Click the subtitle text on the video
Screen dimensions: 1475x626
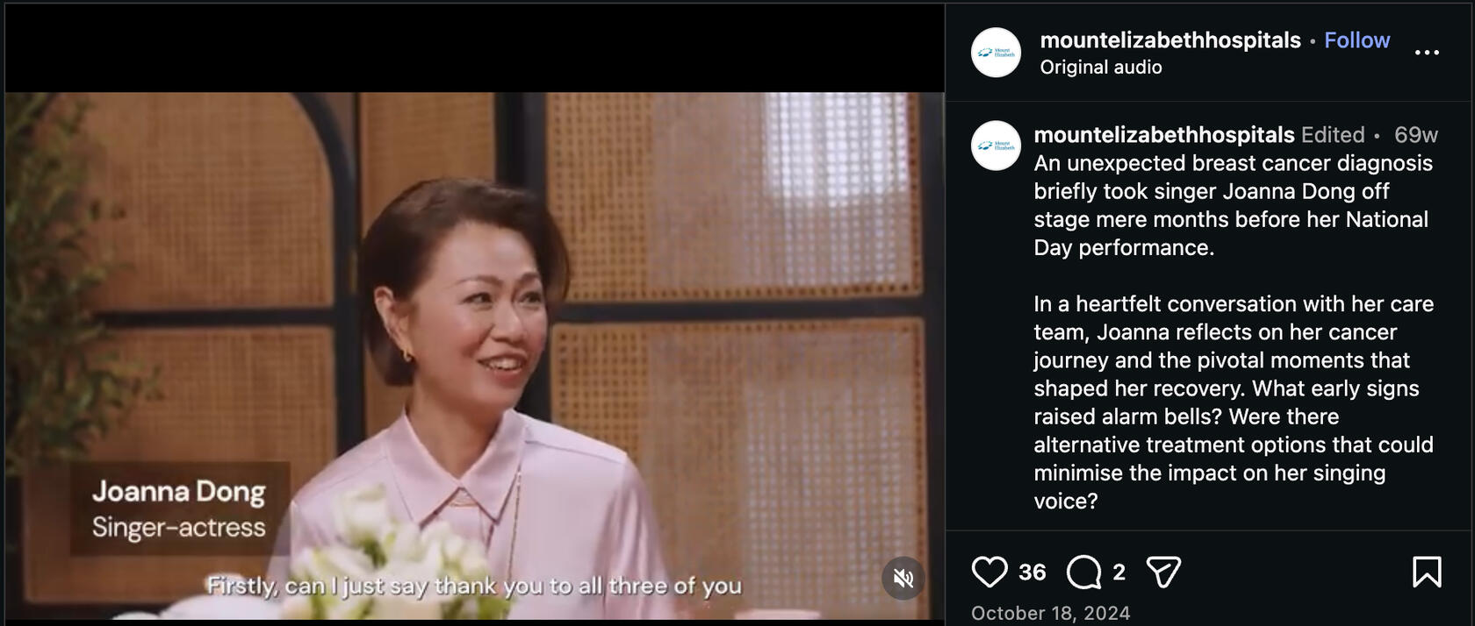(474, 586)
